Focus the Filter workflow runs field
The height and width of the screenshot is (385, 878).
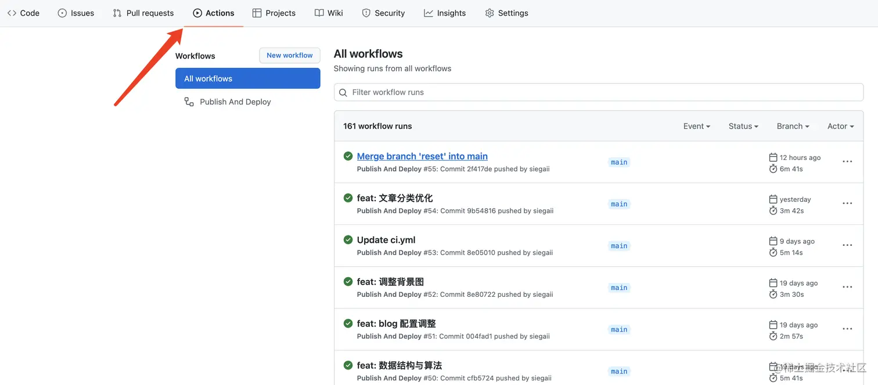pyautogui.click(x=599, y=92)
